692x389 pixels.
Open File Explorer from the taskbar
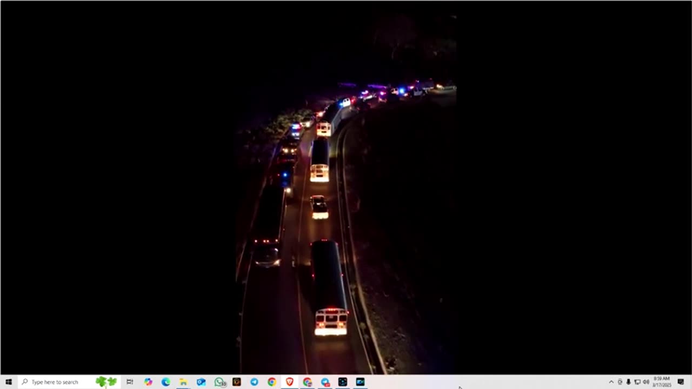tap(183, 382)
